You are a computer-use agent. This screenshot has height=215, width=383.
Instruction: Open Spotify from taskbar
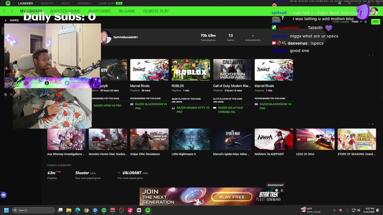(104, 210)
